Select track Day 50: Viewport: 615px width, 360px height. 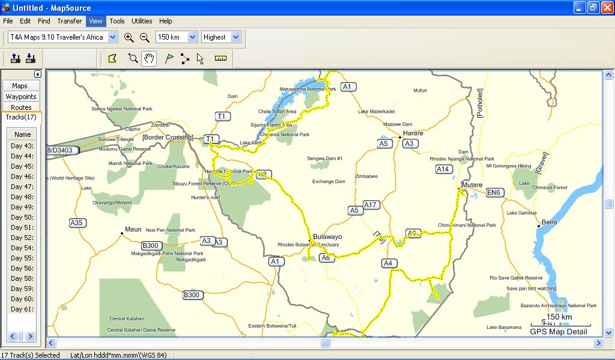pos(22,217)
